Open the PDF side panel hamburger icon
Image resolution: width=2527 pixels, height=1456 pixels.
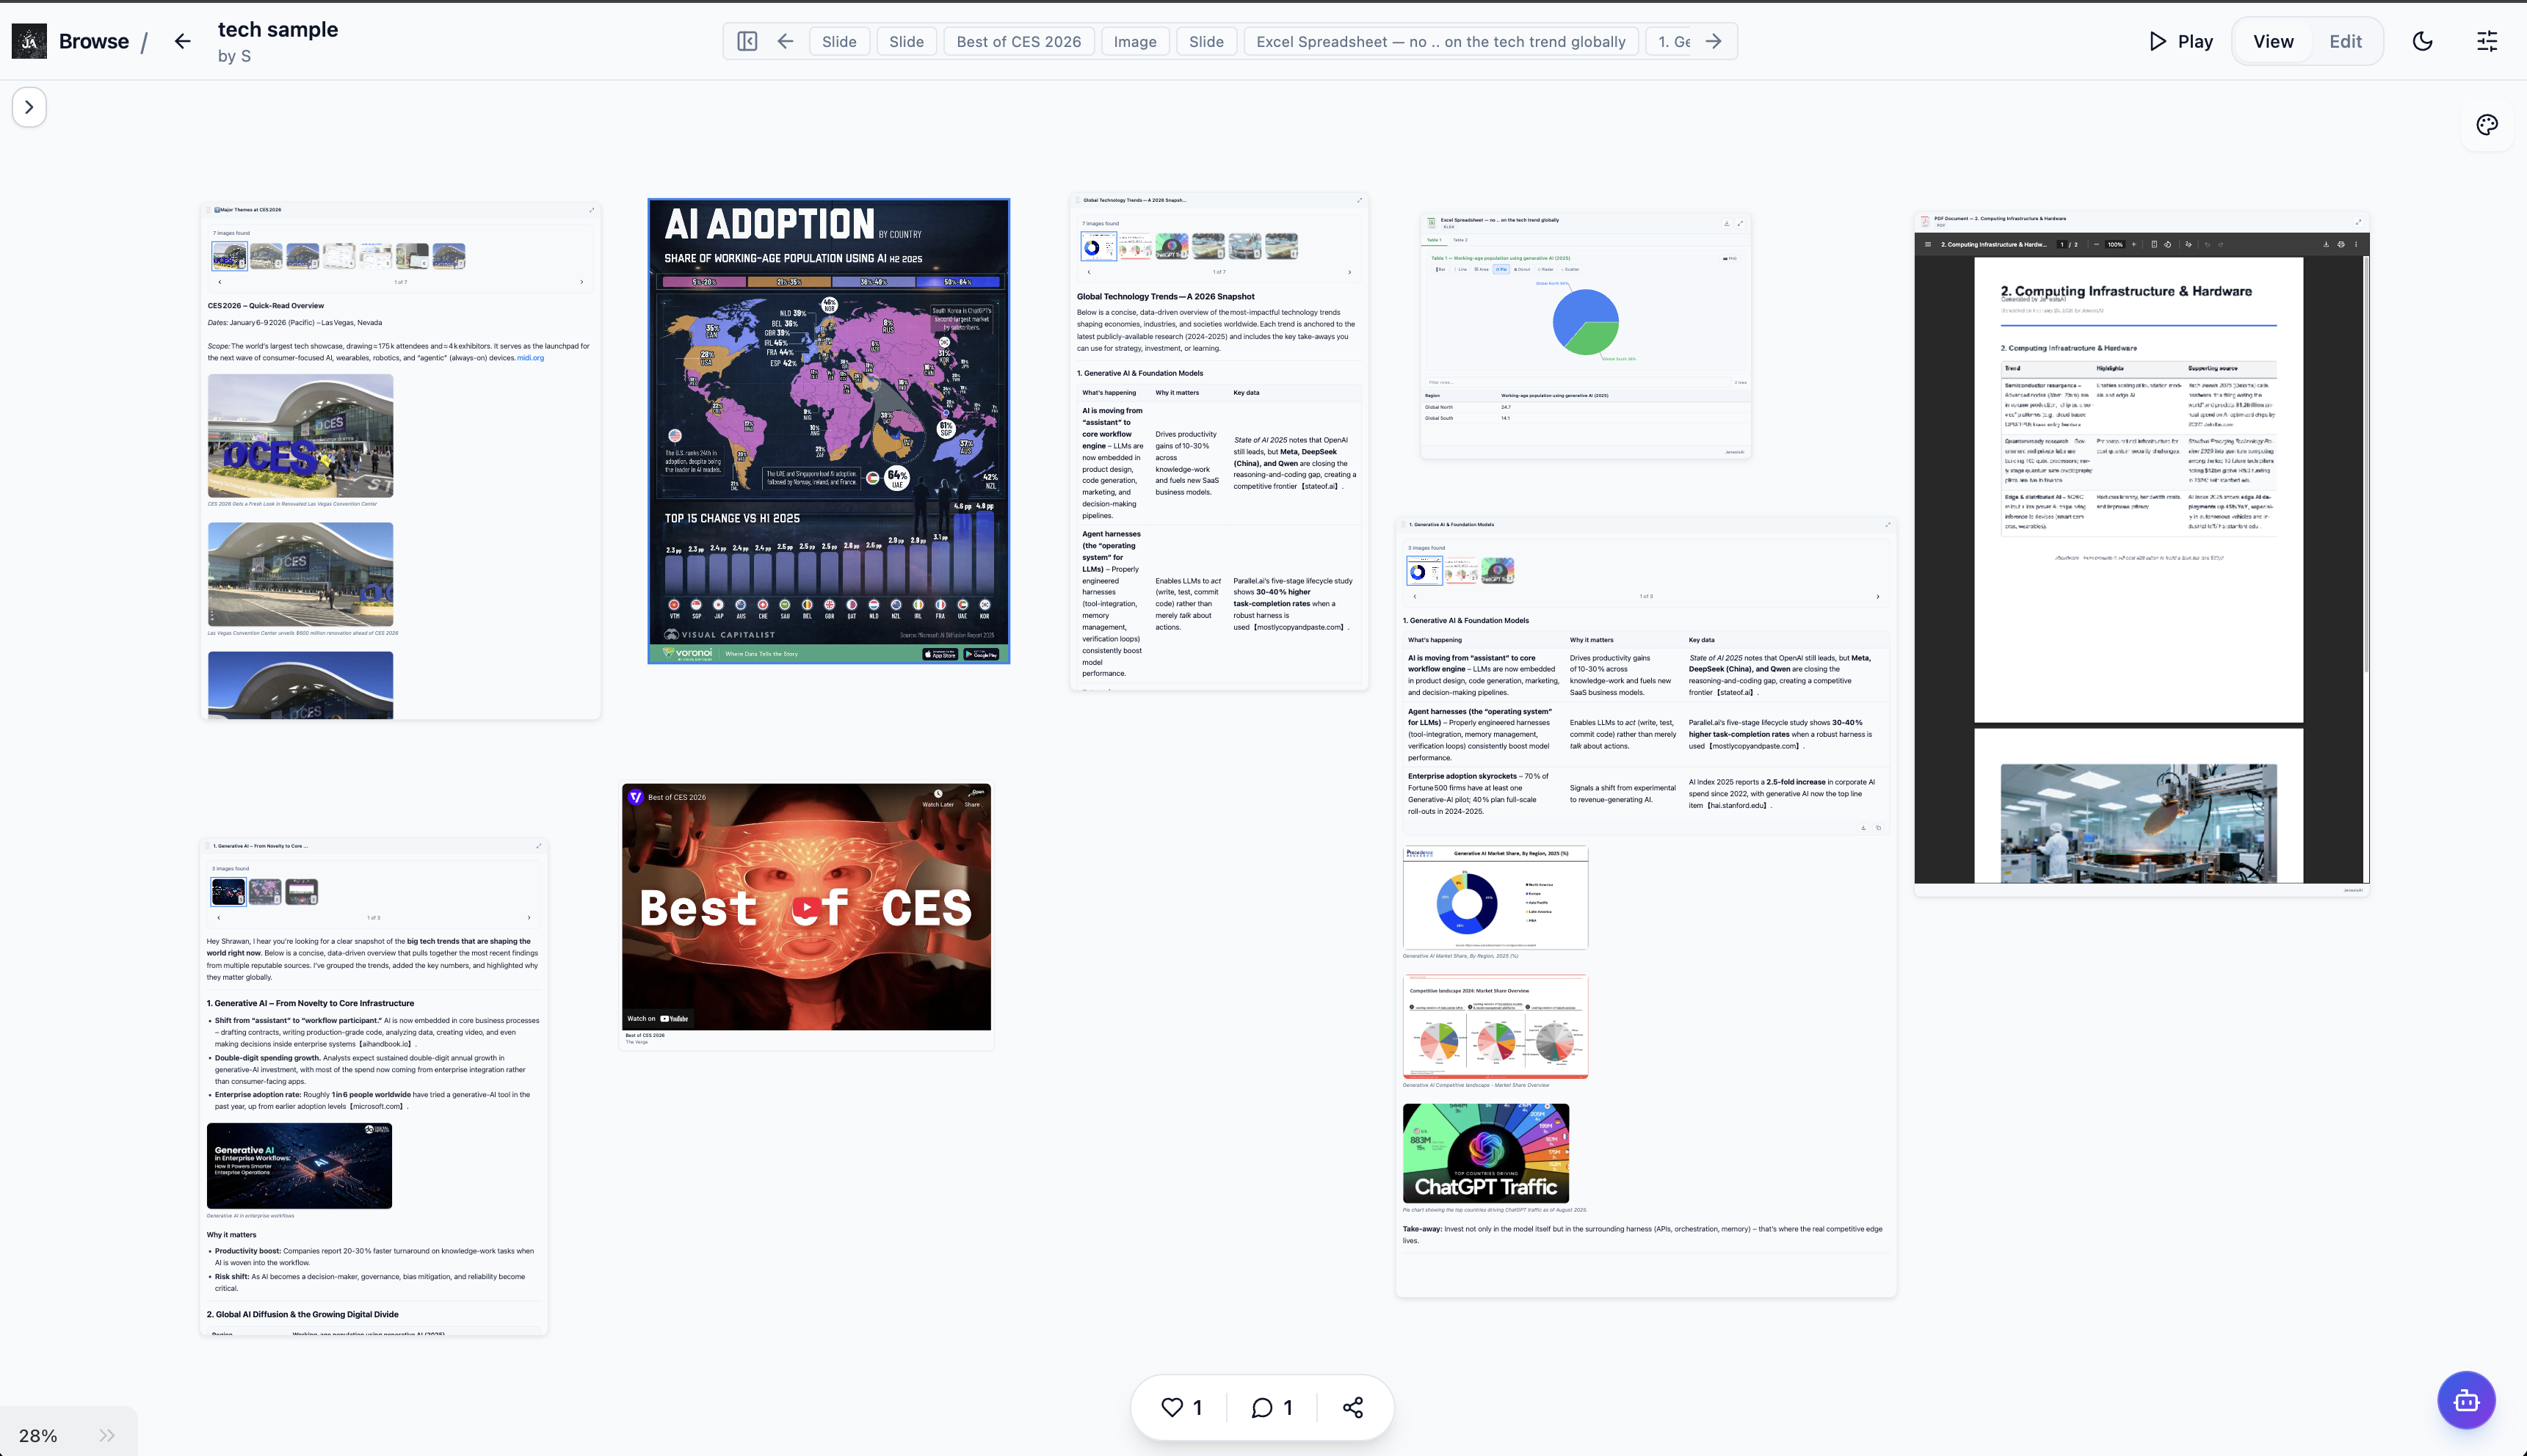pos(1928,244)
